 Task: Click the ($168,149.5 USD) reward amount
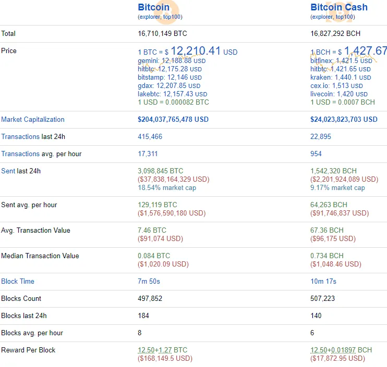point(165,358)
